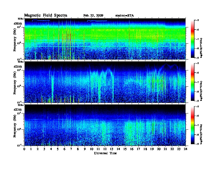Click the 10^1 frequency tick of the dZ/dt panel

coord(19,113)
